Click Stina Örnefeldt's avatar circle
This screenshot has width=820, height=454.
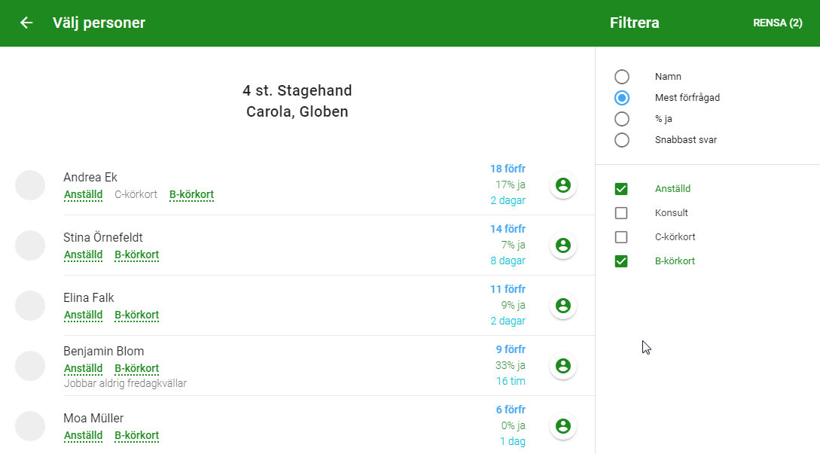click(30, 245)
